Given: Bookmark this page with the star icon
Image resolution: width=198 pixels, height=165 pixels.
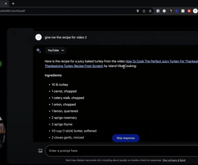Looking at the screenshot, I should click(x=150, y=11).
